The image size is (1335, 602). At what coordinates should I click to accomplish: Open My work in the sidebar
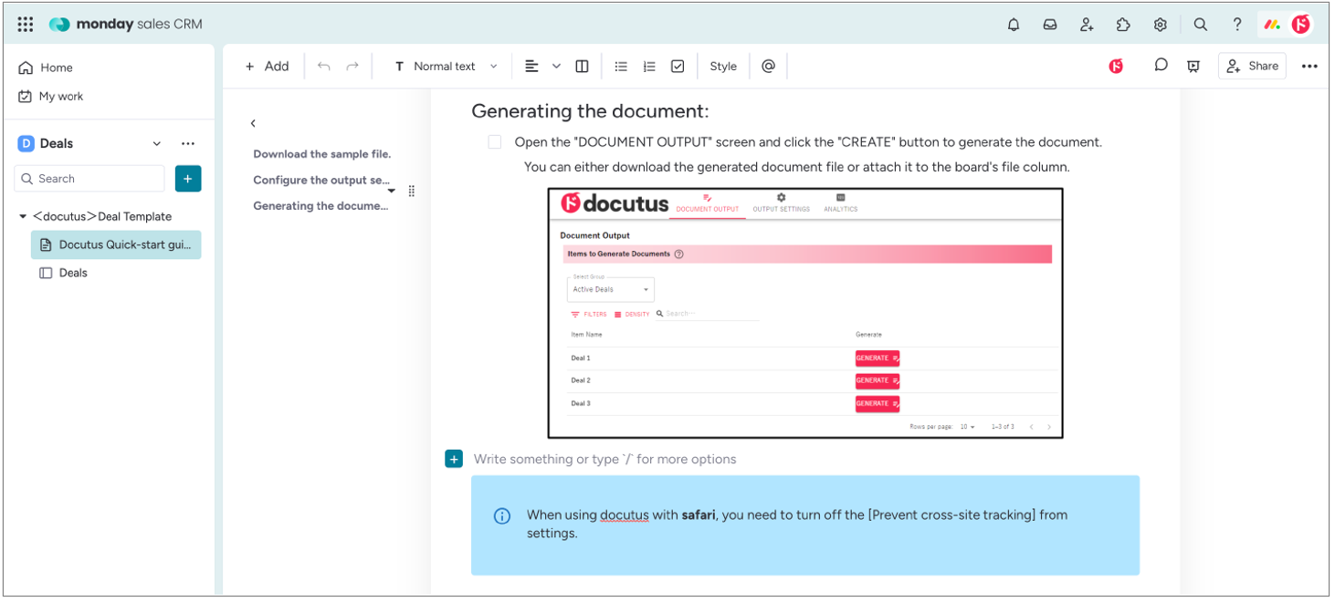click(60, 97)
